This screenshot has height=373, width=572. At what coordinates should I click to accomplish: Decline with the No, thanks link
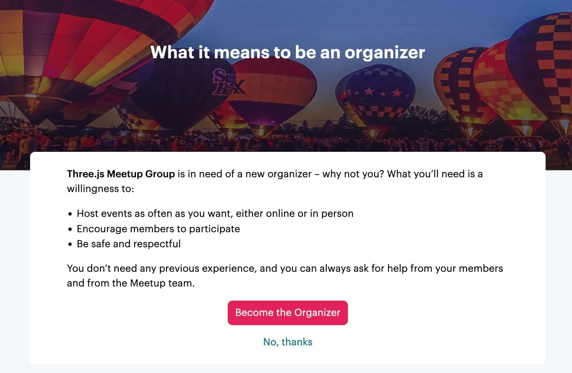[288, 342]
